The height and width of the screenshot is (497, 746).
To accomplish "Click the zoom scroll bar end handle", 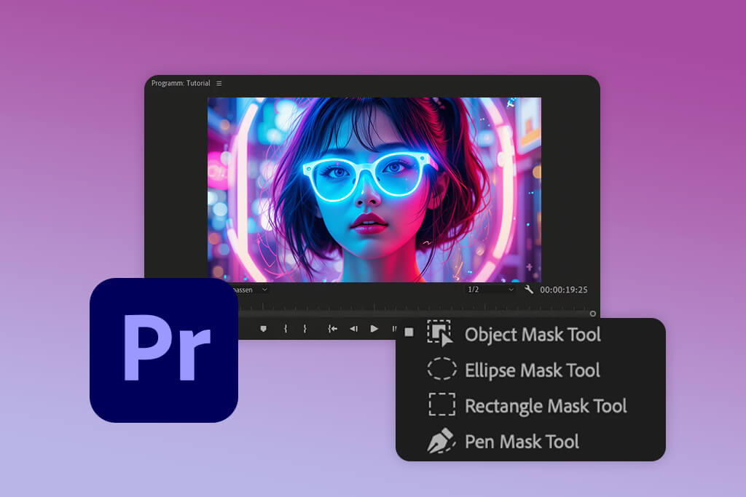I will tap(593, 314).
